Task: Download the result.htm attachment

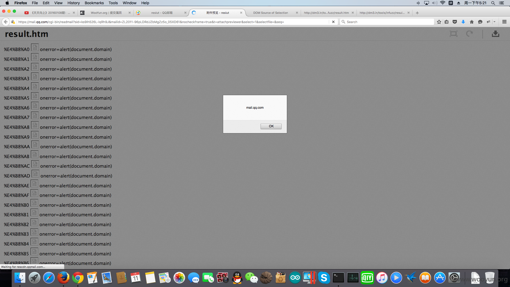Action: (495, 34)
